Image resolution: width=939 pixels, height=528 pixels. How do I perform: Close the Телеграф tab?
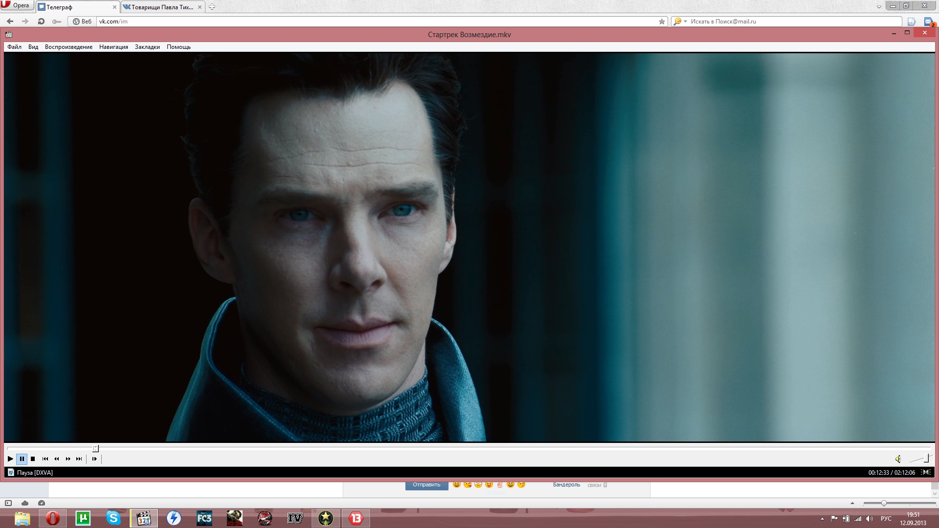(114, 7)
